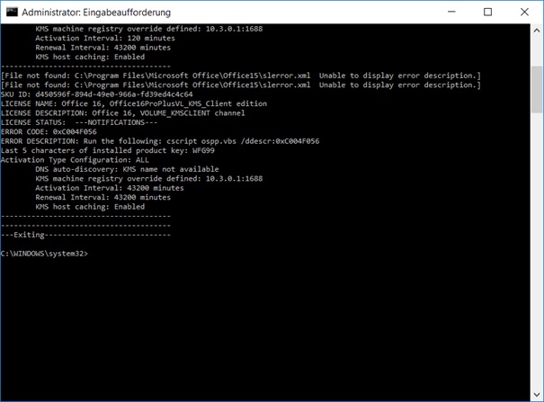Viewport: 544px width, 402px height.
Task: Click the 'LICENSE NAME: Office 16' line
Action: (x=134, y=103)
